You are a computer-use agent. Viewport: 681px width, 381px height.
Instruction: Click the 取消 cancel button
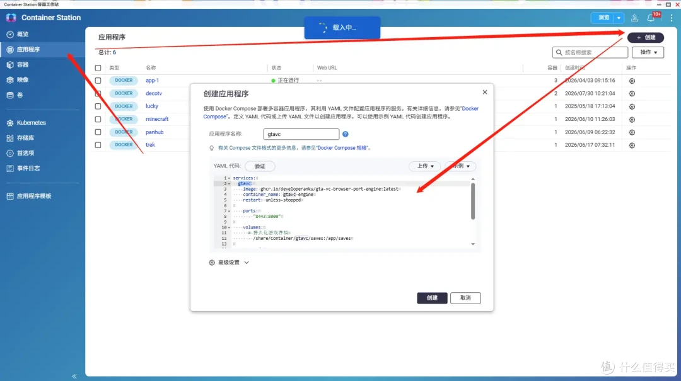[x=465, y=298]
